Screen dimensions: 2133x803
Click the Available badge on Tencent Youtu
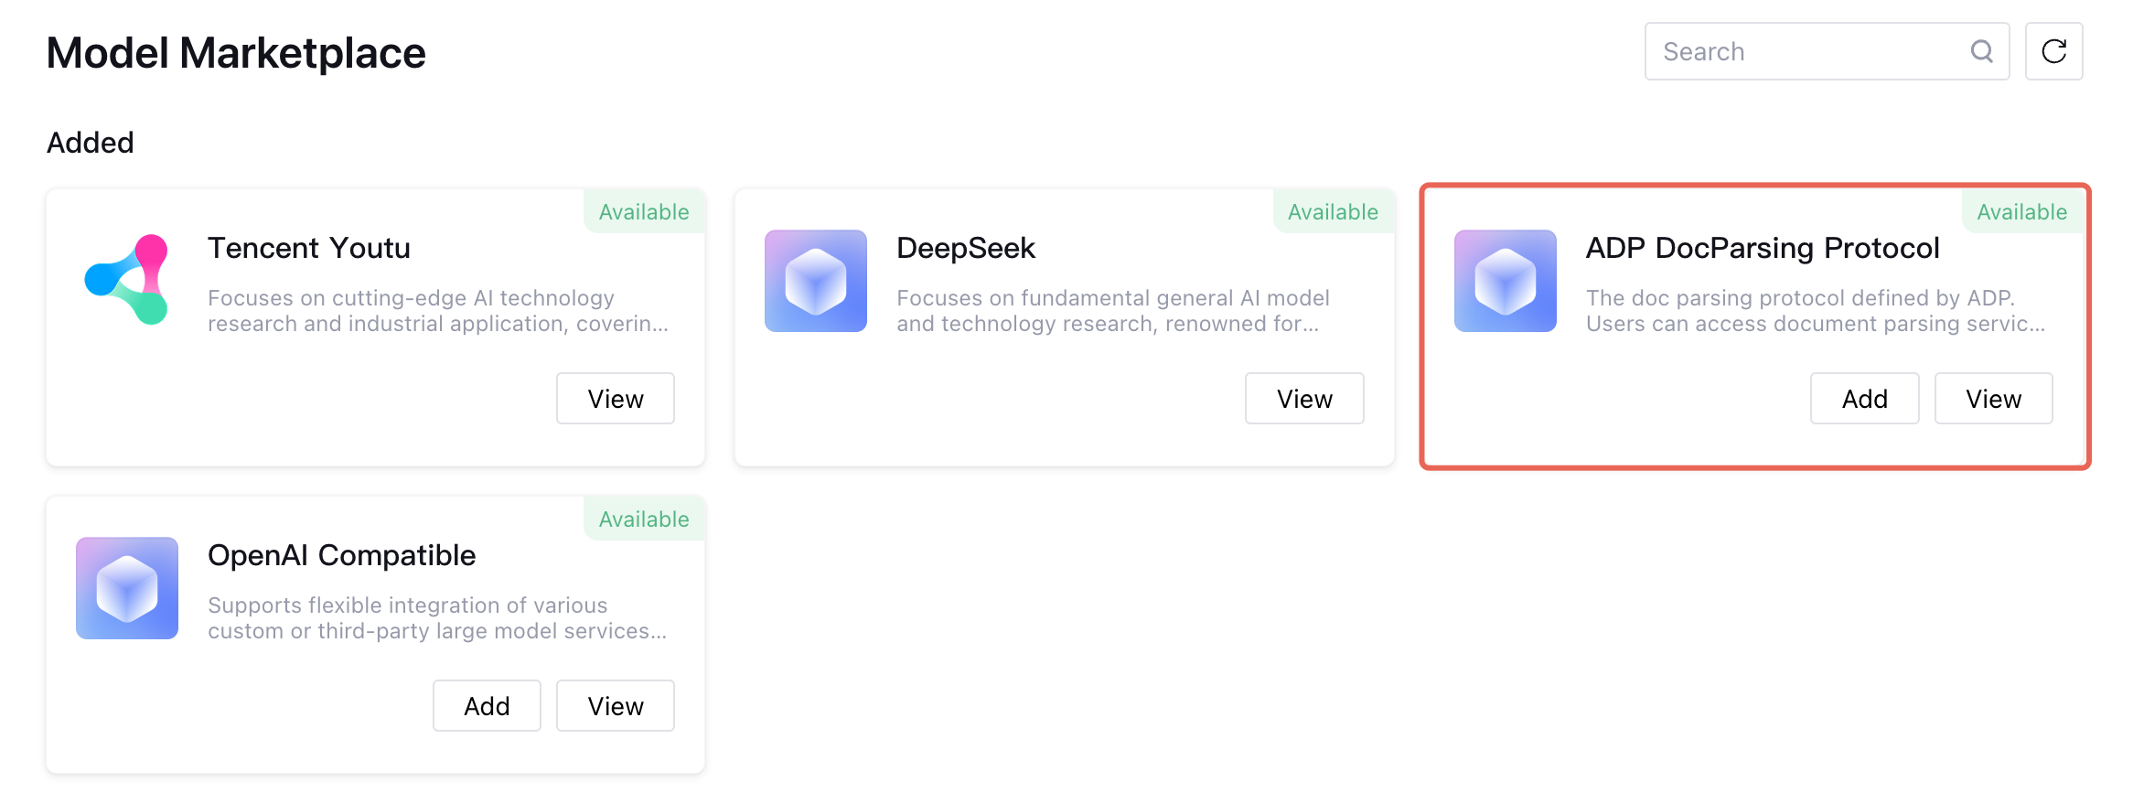tap(644, 211)
